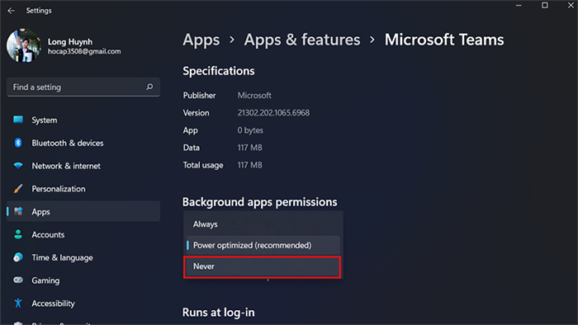
Task: Click the Find a setting field
Action: coord(83,87)
